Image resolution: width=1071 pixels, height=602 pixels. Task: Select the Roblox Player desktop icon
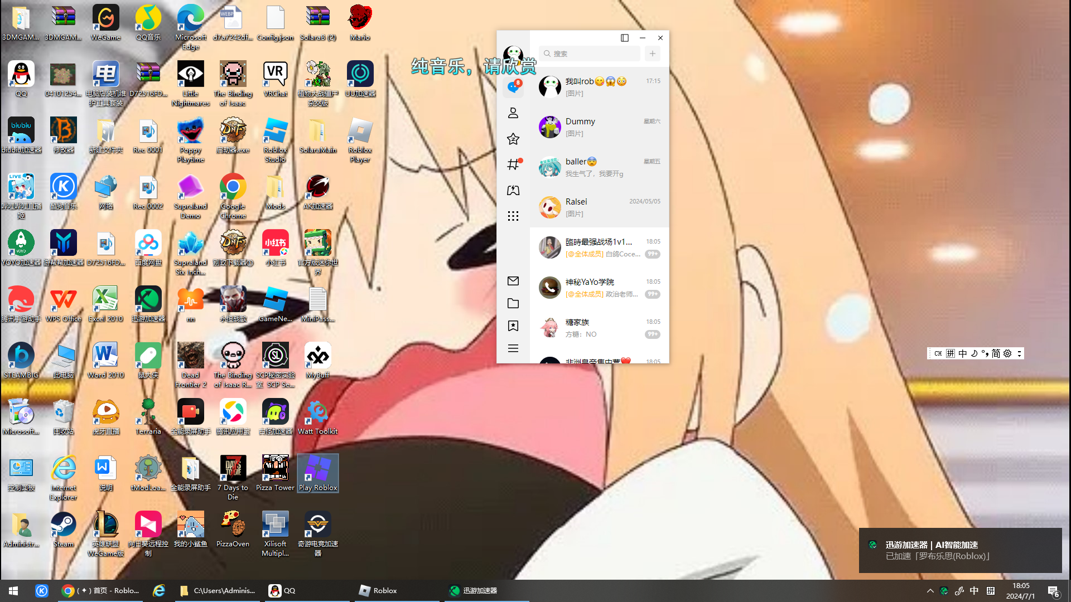(360, 140)
